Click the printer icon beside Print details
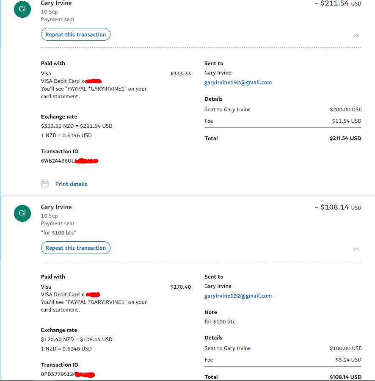Viewport: 375px width, 381px height. (x=45, y=184)
